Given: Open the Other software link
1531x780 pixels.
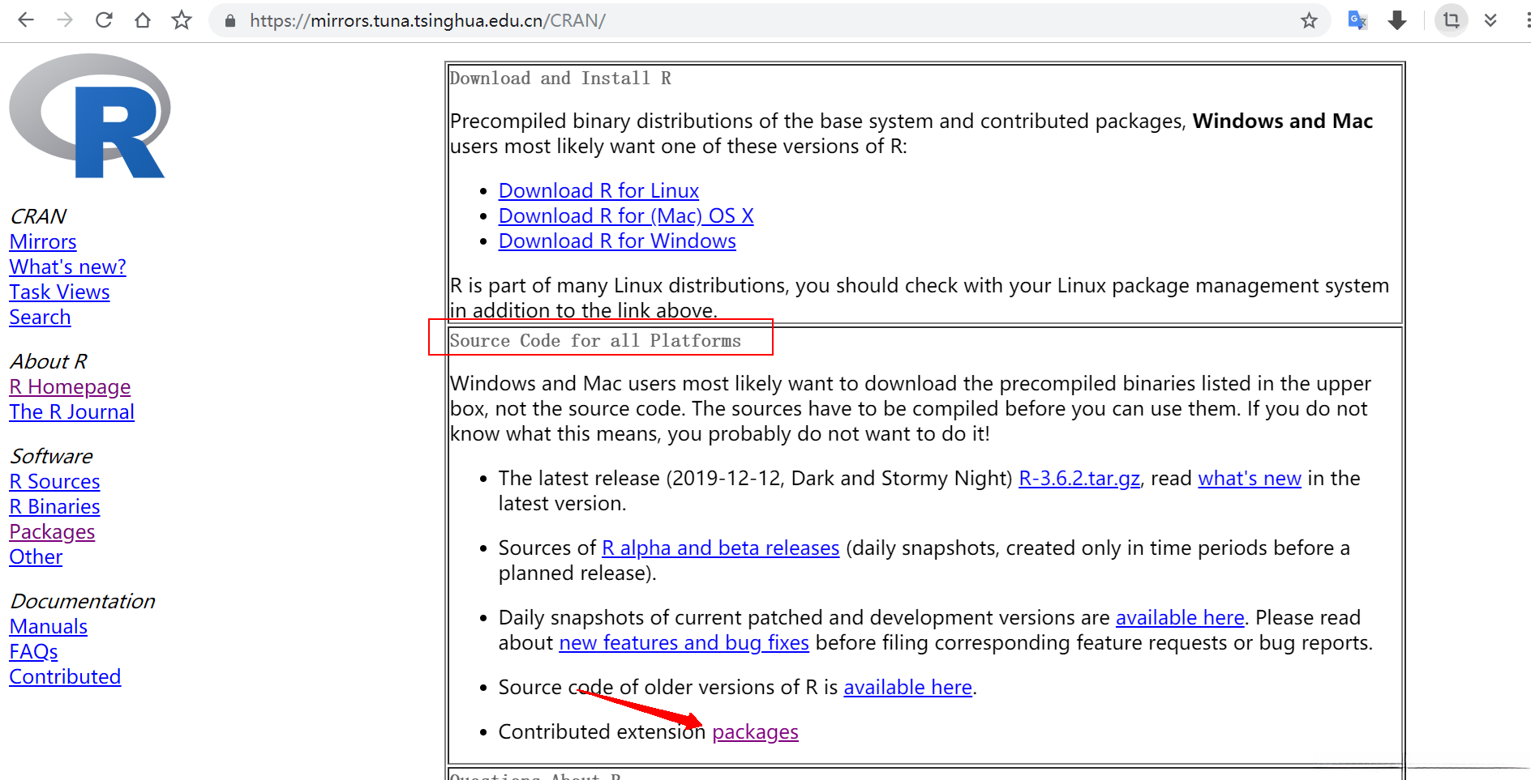Looking at the screenshot, I should click(36, 556).
